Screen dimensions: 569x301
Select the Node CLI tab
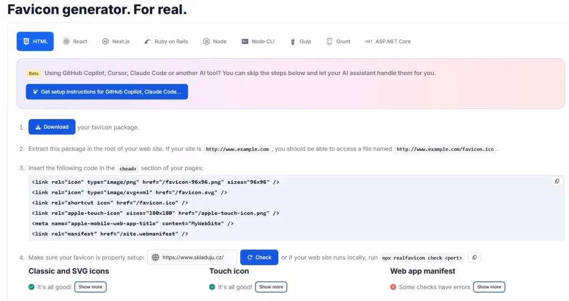(x=258, y=42)
